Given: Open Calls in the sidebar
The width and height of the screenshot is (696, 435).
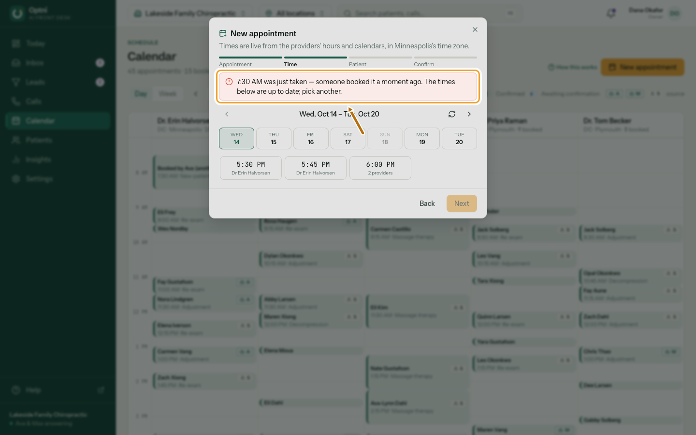Looking at the screenshot, I should tap(58, 101).
